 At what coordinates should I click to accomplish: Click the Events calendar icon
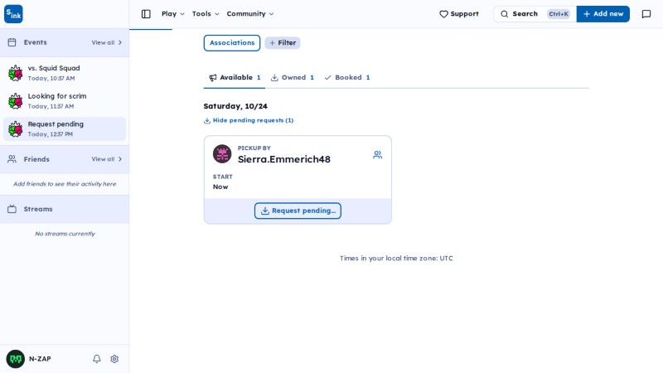click(12, 42)
